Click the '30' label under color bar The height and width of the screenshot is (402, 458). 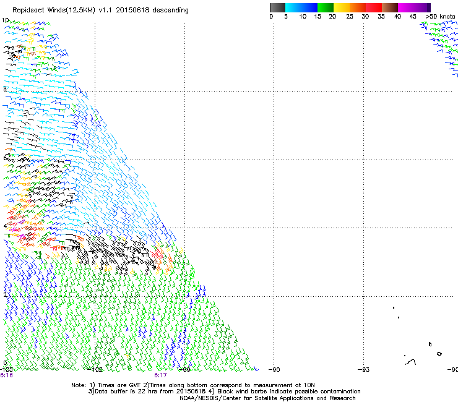[365, 17]
